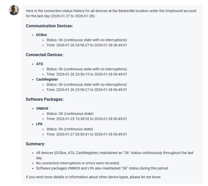Click the closing "If you need more details" sentence
The image size is (208, 186).
[x=93, y=177]
